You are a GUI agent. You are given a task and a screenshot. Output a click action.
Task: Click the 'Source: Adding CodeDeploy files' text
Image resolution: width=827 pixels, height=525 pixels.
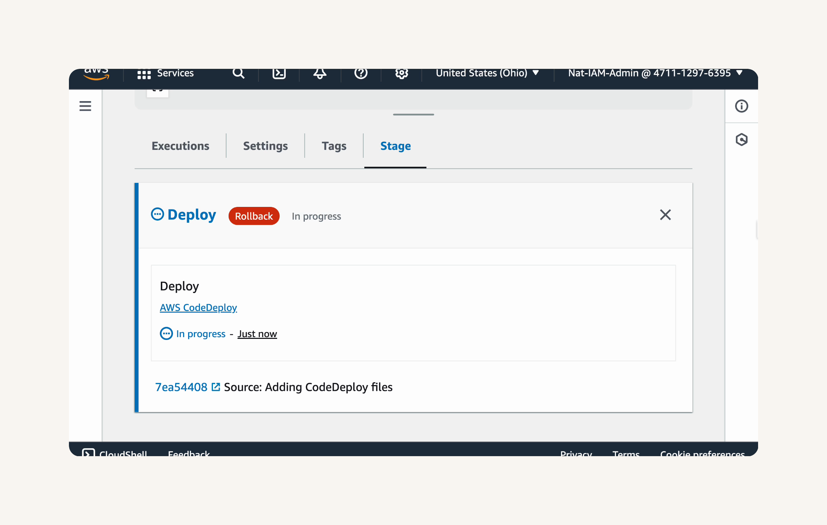308,387
